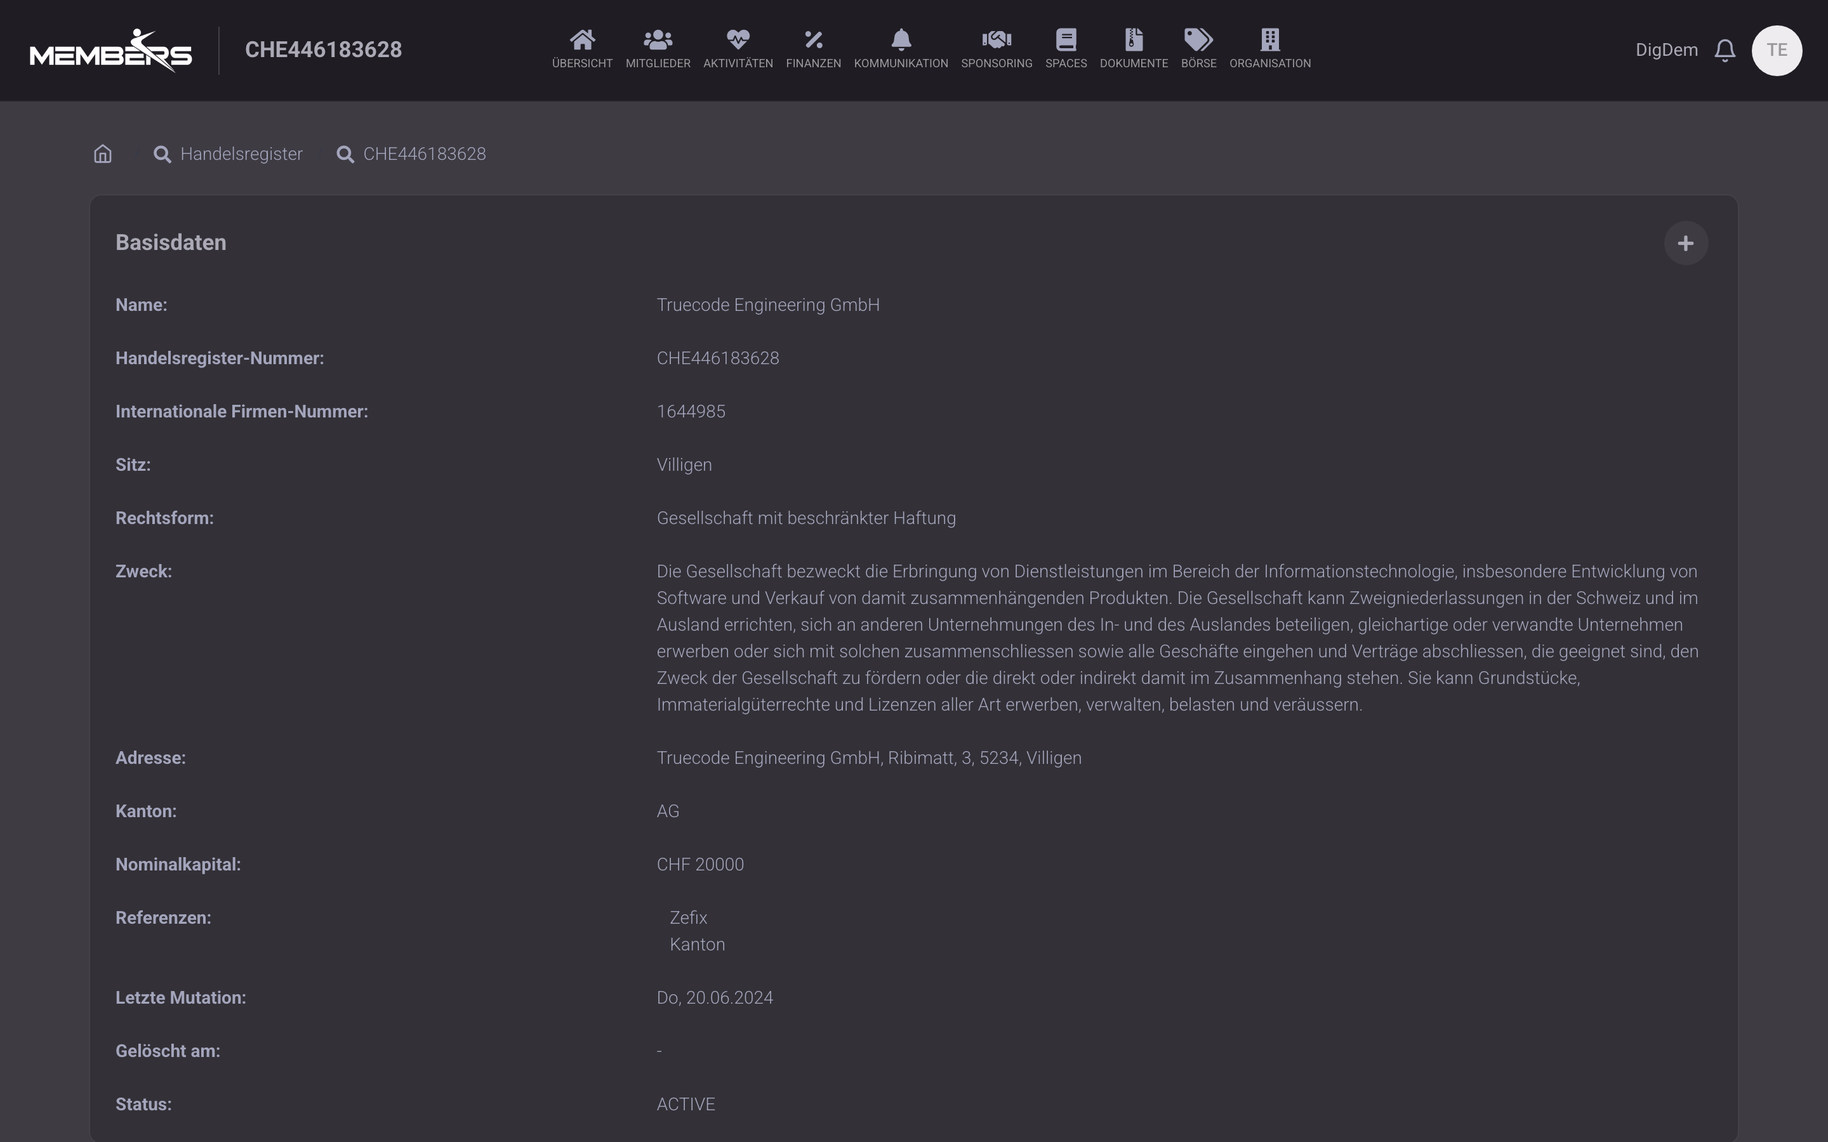This screenshot has height=1142, width=1828.
Task: Click the plus button in Basisdaten
Action: point(1685,243)
